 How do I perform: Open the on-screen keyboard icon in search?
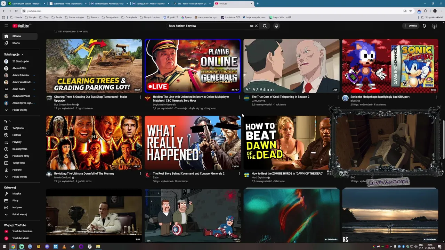[251, 26]
